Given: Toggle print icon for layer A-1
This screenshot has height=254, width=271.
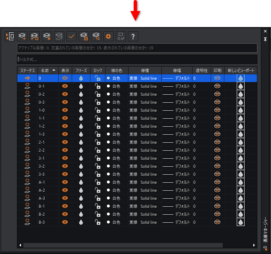Looking at the screenshot, I should coord(217,182).
